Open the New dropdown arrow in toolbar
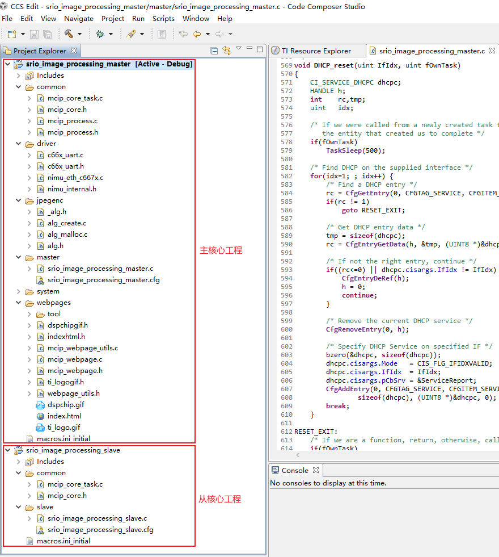The image size is (499, 557). 23,34
